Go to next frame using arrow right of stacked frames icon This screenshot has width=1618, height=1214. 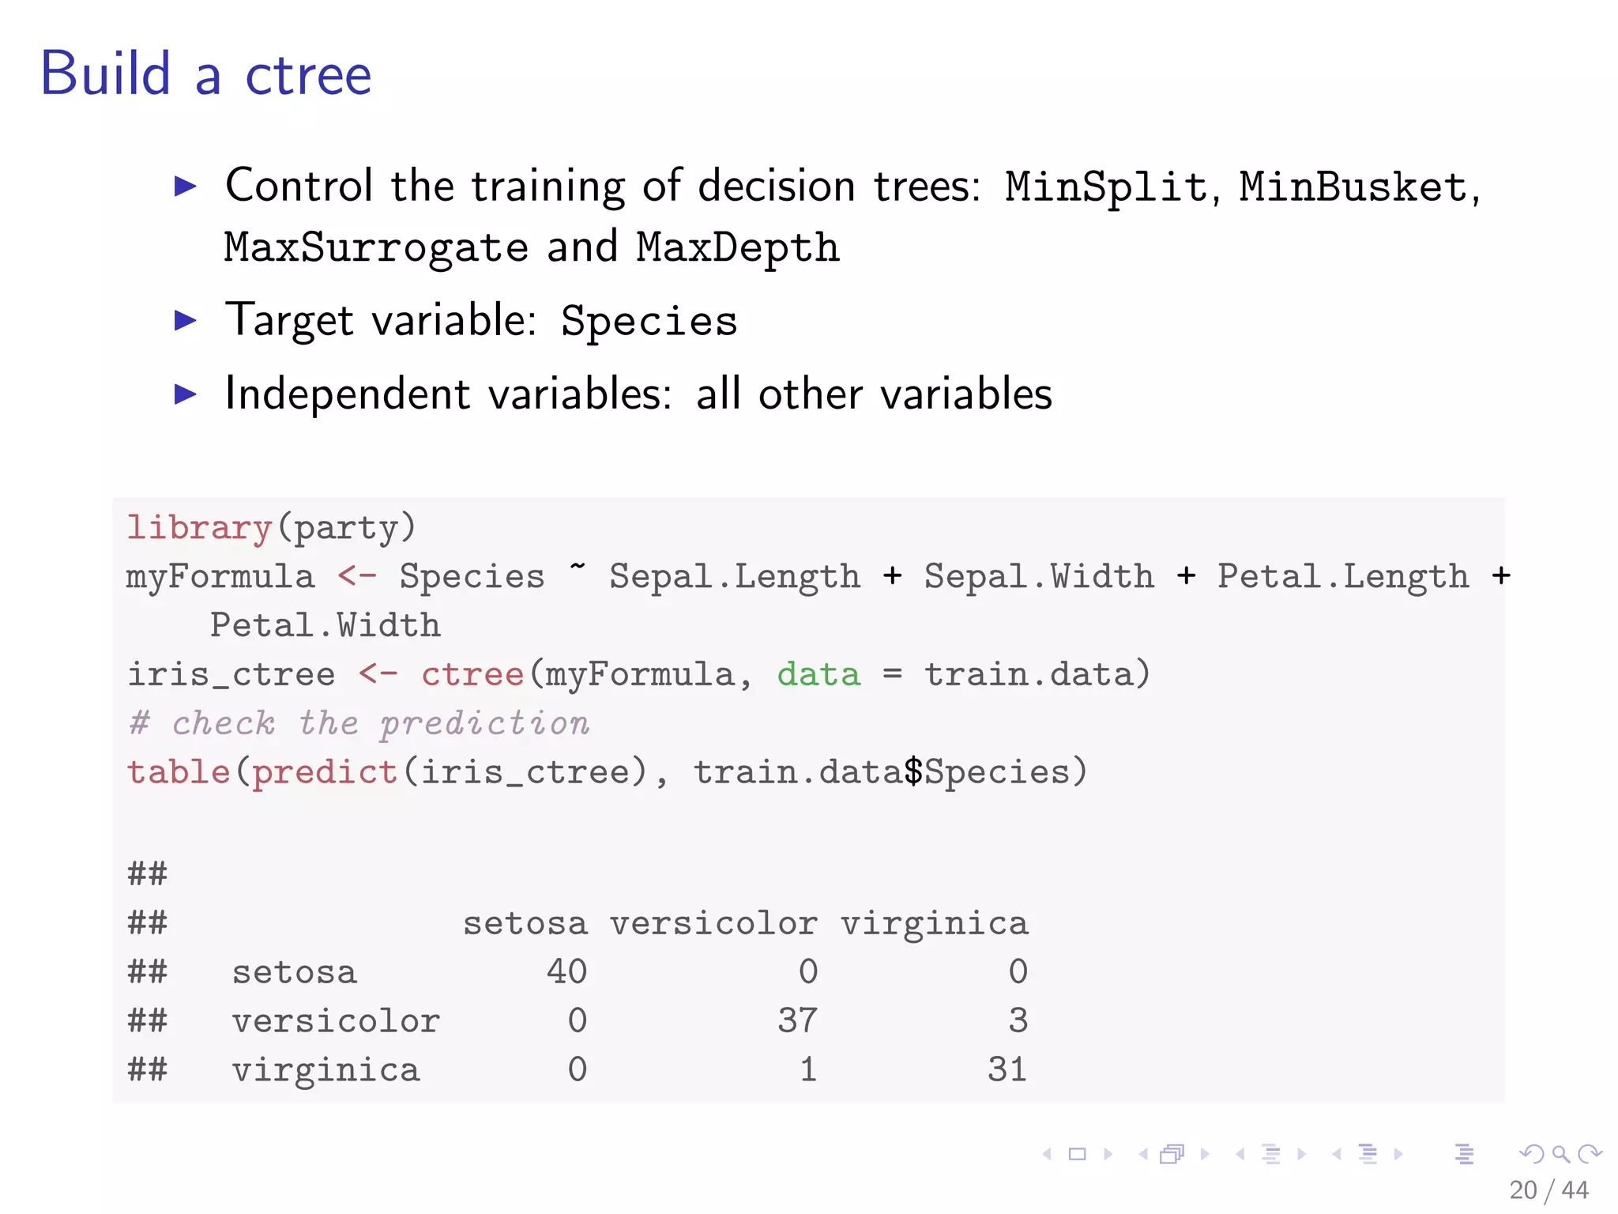coord(1205,1154)
